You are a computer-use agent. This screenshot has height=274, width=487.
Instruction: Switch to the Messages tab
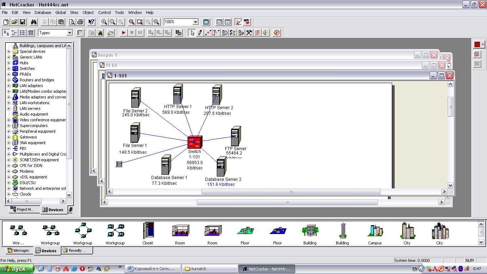[x=19, y=250]
